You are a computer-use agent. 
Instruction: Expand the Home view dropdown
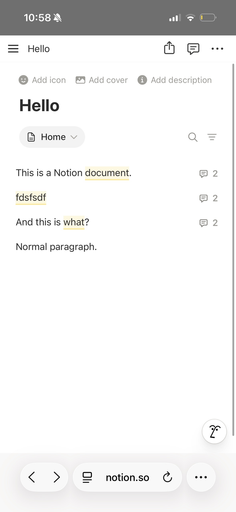52,137
